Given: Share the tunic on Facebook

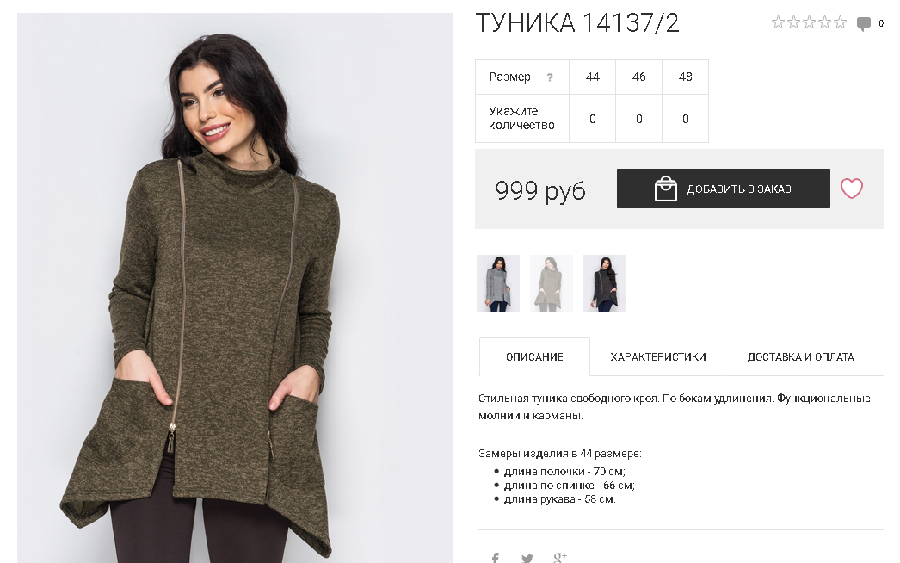Looking at the screenshot, I should click(496, 557).
